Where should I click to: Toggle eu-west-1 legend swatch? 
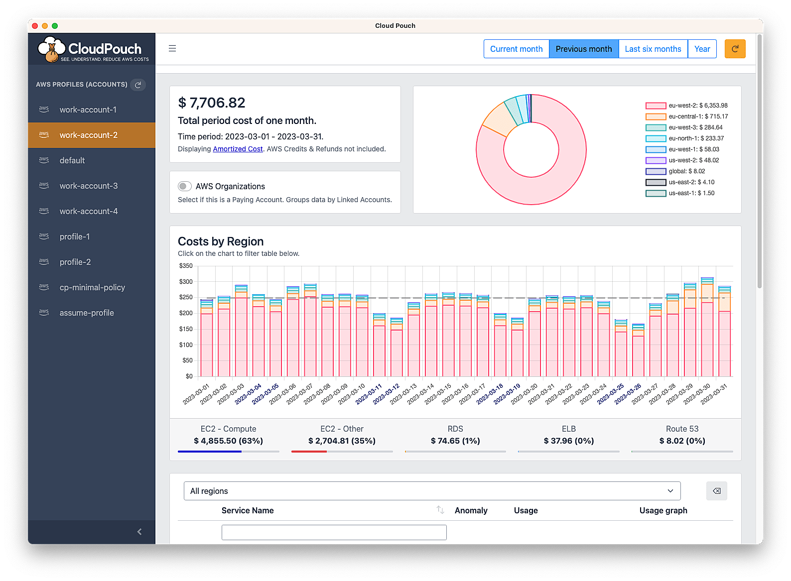pos(656,149)
